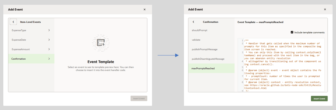This screenshot has width=336, height=110.
Task: Toggle Include template comments checkbox
Action: [292, 32]
